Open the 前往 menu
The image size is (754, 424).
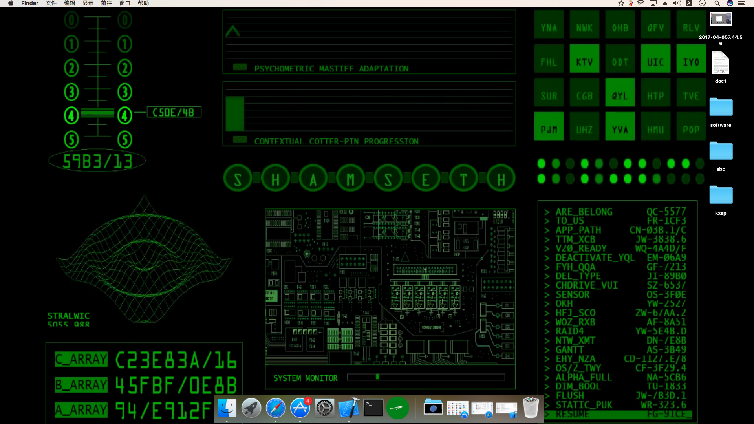[x=106, y=4]
